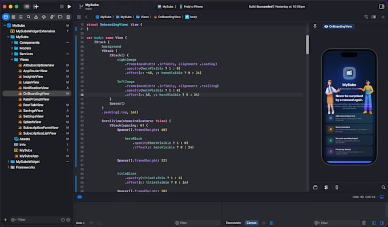Toggle the variables view pane button
Image resolution: width=388 pixels, height=227 pixels.
point(374,223)
